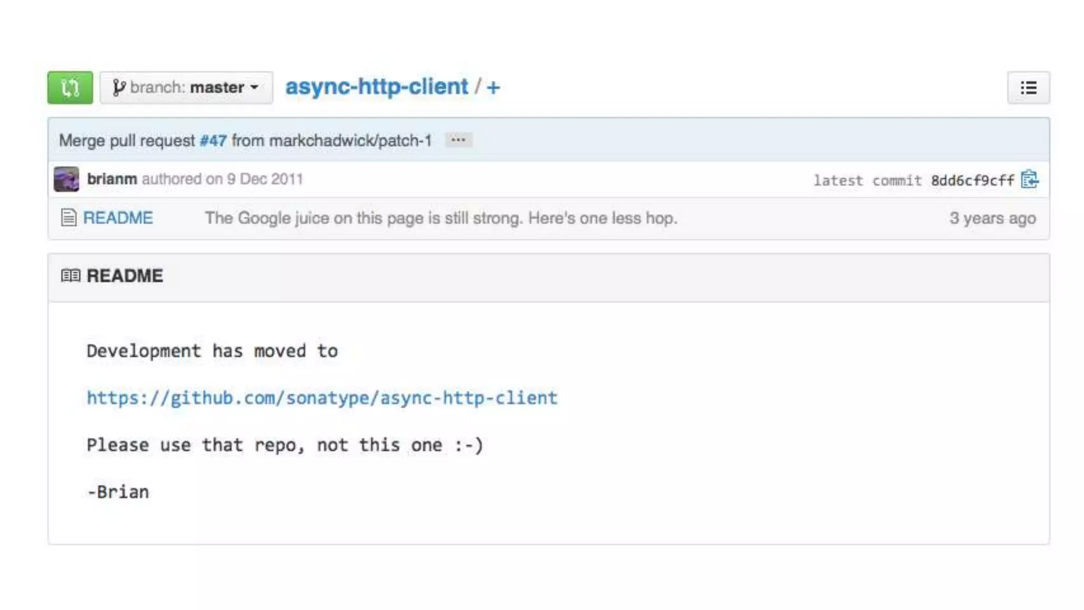This screenshot has height=610, width=1084.
Task: Expand the commit message ellipsis
Action: pyautogui.click(x=458, y=140)
